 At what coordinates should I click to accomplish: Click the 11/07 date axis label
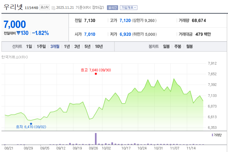[175, 148]
